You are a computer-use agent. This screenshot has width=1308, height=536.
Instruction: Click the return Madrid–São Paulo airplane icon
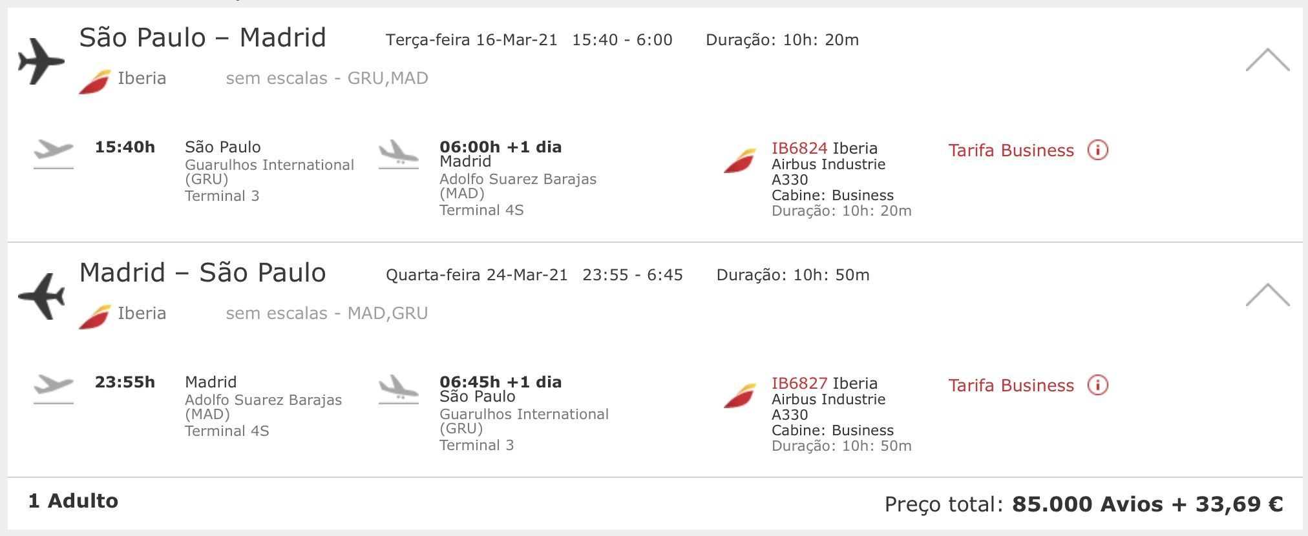41,296
